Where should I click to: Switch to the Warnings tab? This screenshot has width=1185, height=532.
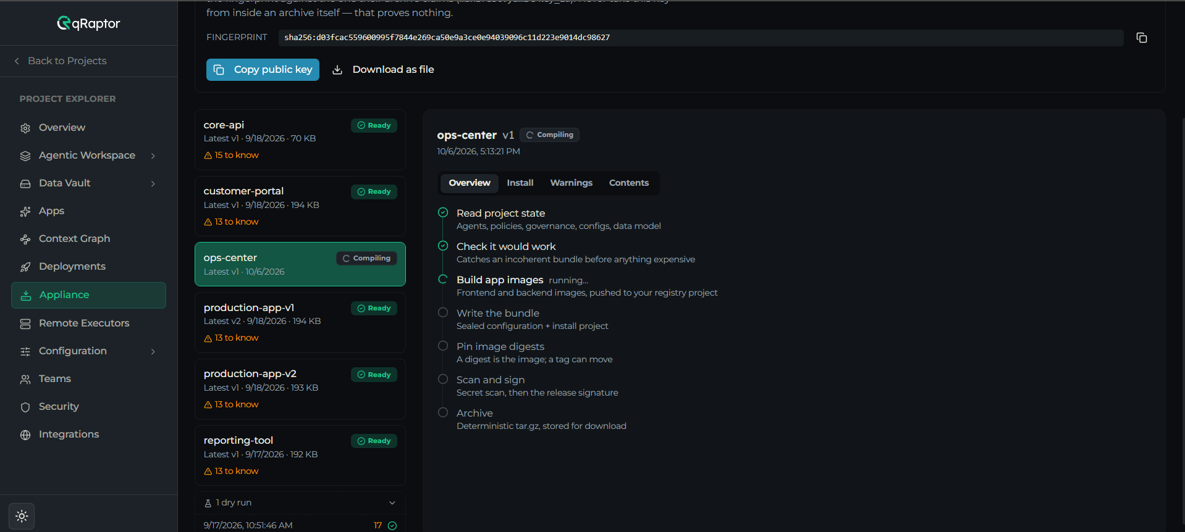[571, 183]
